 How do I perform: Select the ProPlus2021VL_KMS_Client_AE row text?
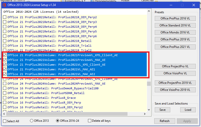point(56,65)
